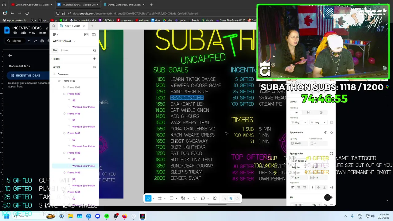393x221 pixels.
Task: Align text right in Alignment section
Action: pyautogui.click(x=305, y=187)
